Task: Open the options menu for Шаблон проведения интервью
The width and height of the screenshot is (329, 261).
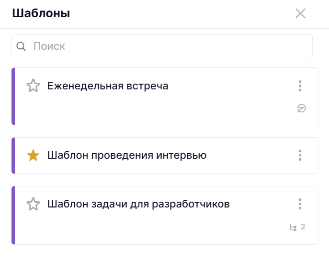Action: tap(300, 155)
